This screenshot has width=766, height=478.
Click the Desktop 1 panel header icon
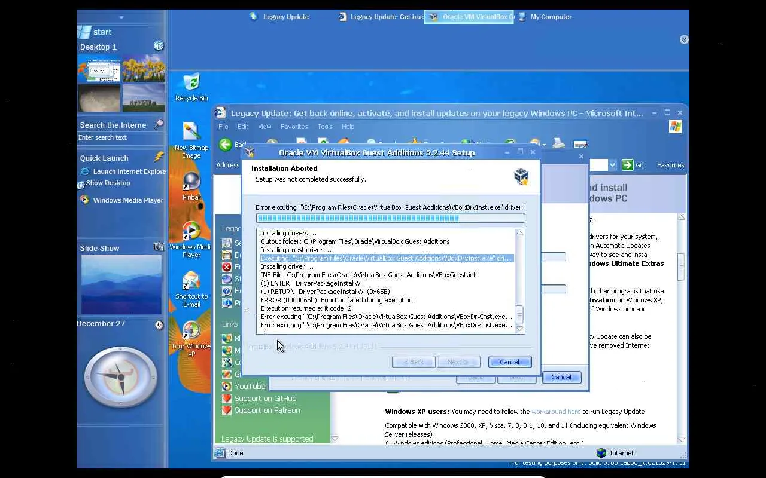tap(159, 46)
